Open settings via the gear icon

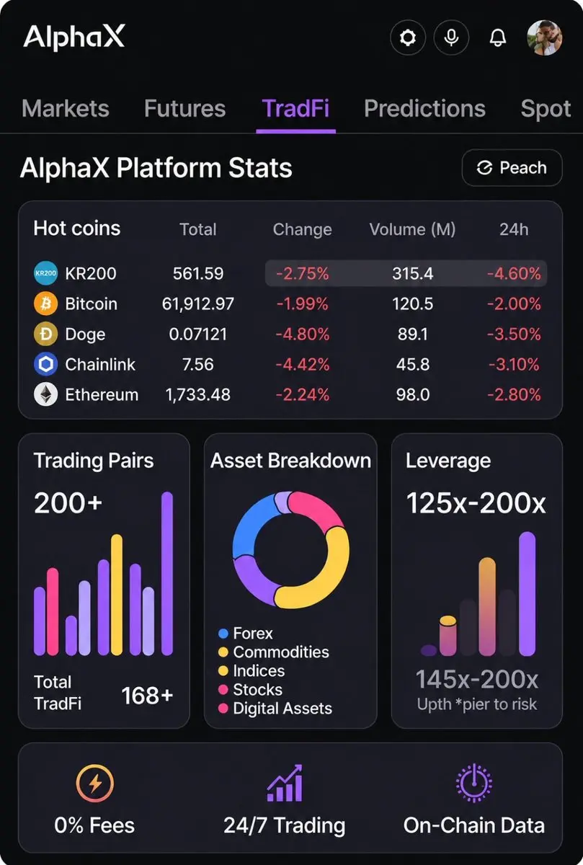click(x=408, y=37)
